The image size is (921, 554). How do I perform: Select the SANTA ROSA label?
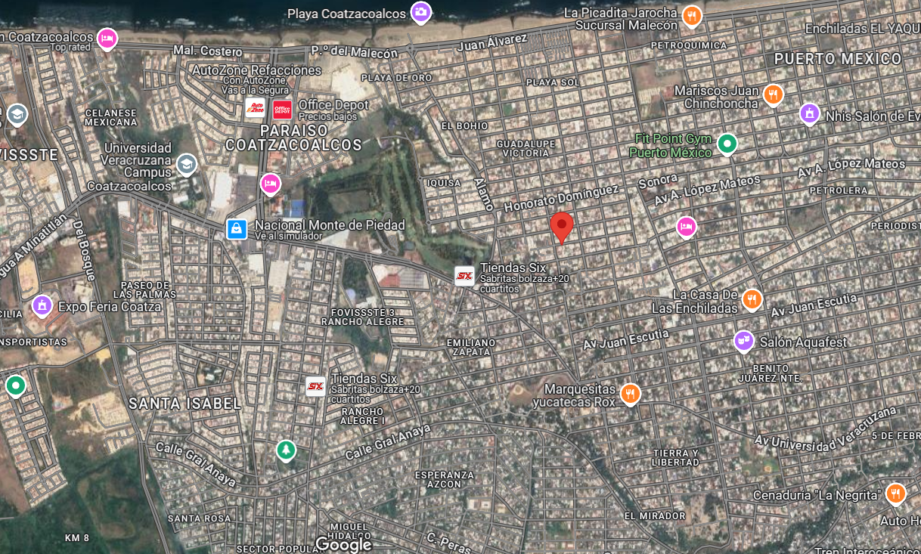pos(199,518)
